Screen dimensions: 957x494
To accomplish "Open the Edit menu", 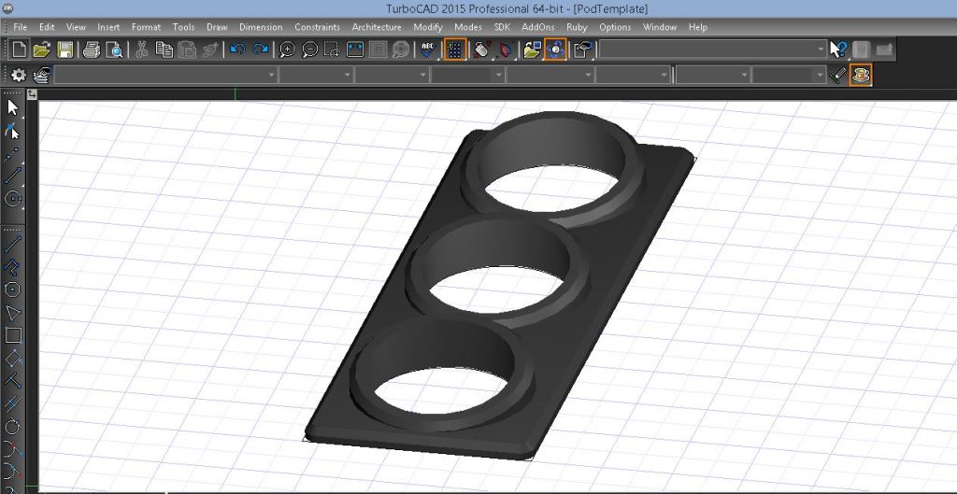I will point(47,27).
